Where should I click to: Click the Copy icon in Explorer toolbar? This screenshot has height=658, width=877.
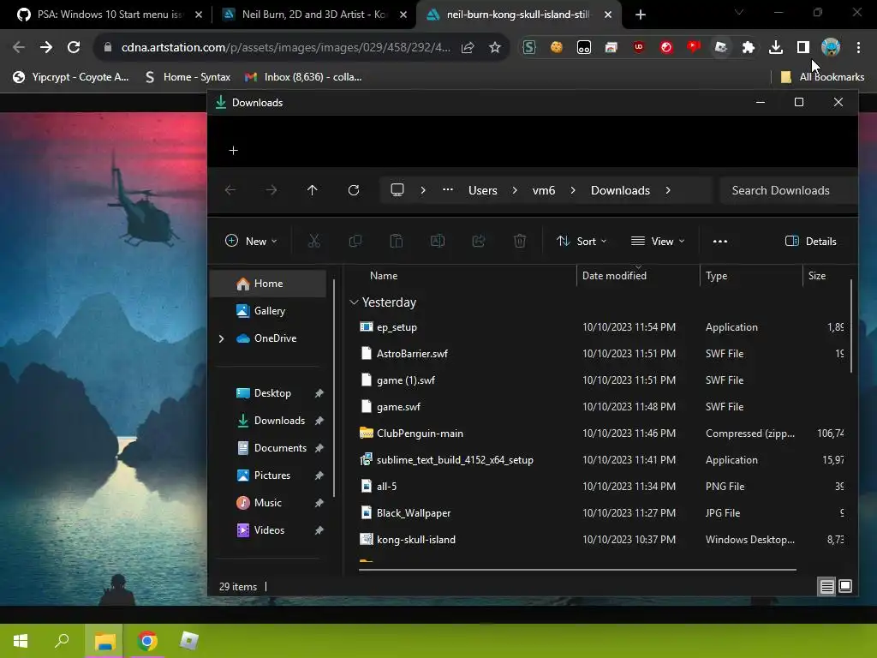[355, 241]
